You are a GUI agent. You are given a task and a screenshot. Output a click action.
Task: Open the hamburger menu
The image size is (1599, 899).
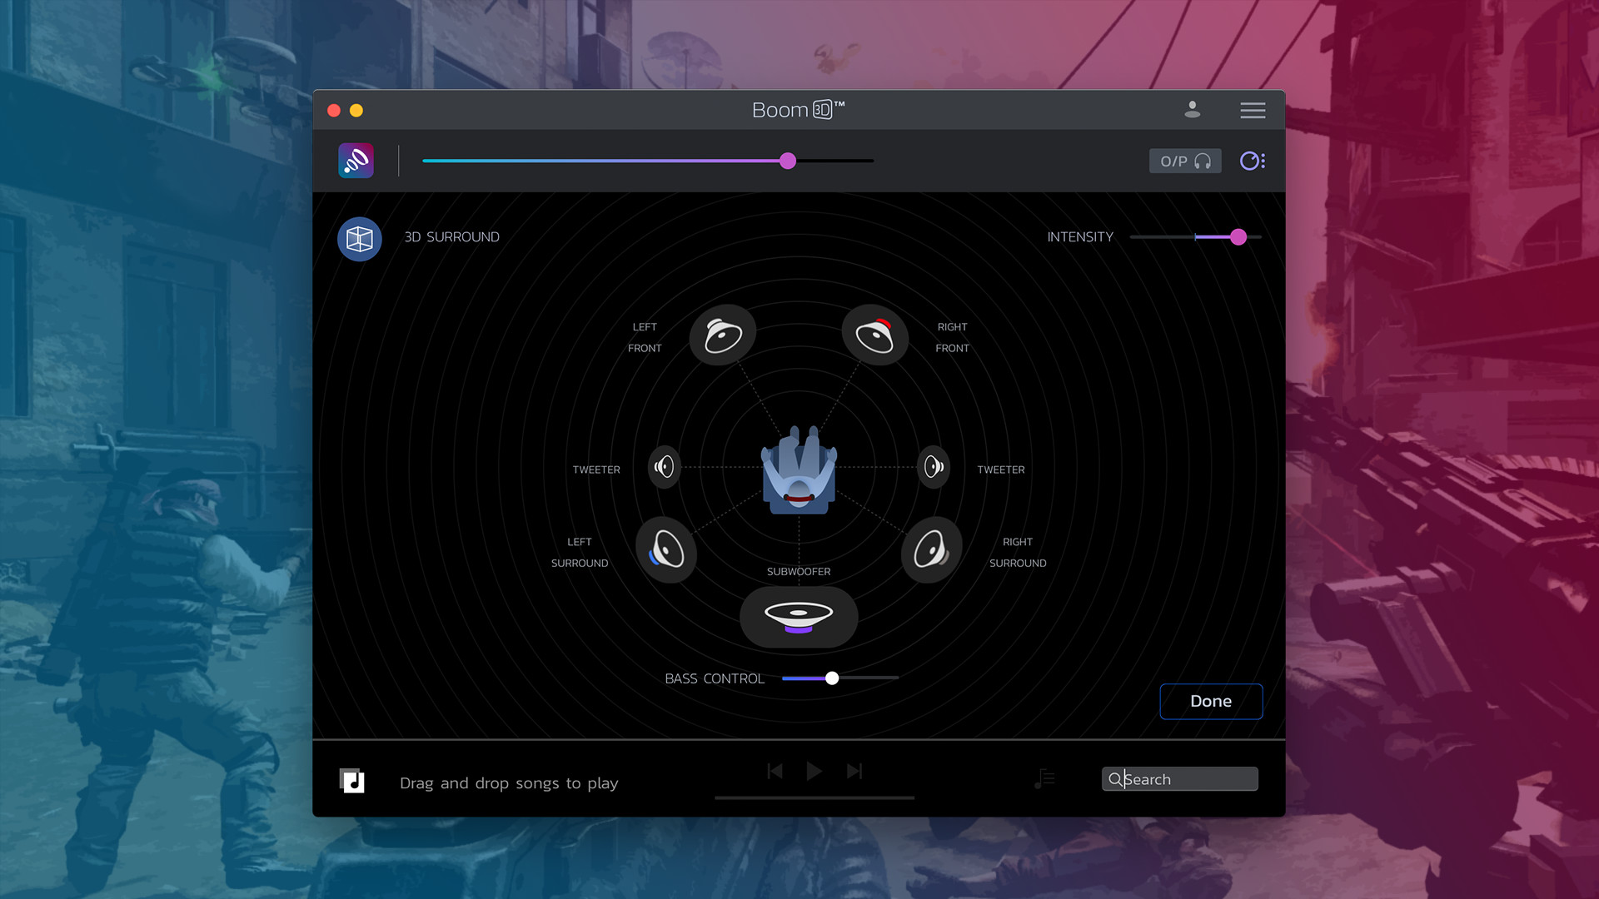(1252, 111)
